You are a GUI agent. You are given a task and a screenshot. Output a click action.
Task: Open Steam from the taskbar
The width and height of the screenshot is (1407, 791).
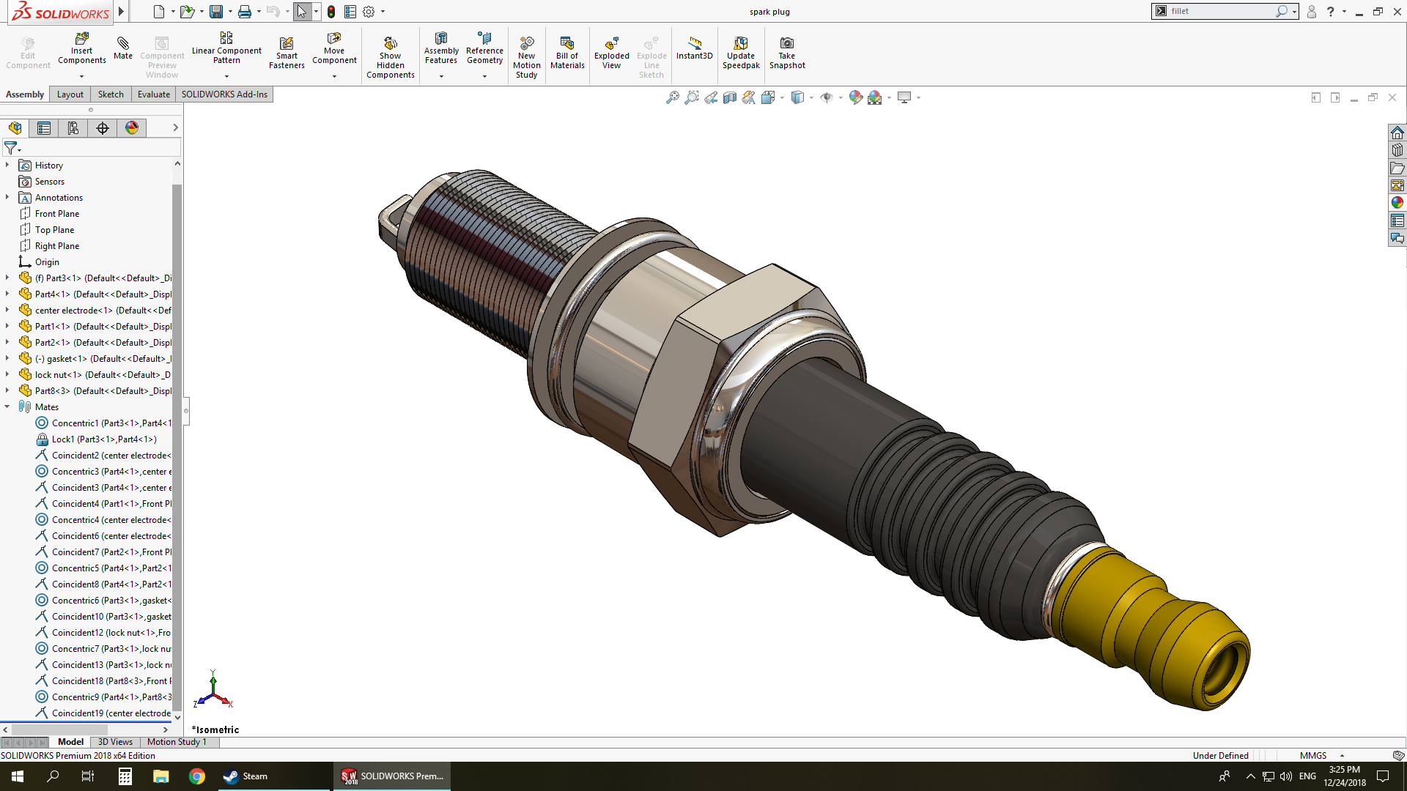[245, 776]
